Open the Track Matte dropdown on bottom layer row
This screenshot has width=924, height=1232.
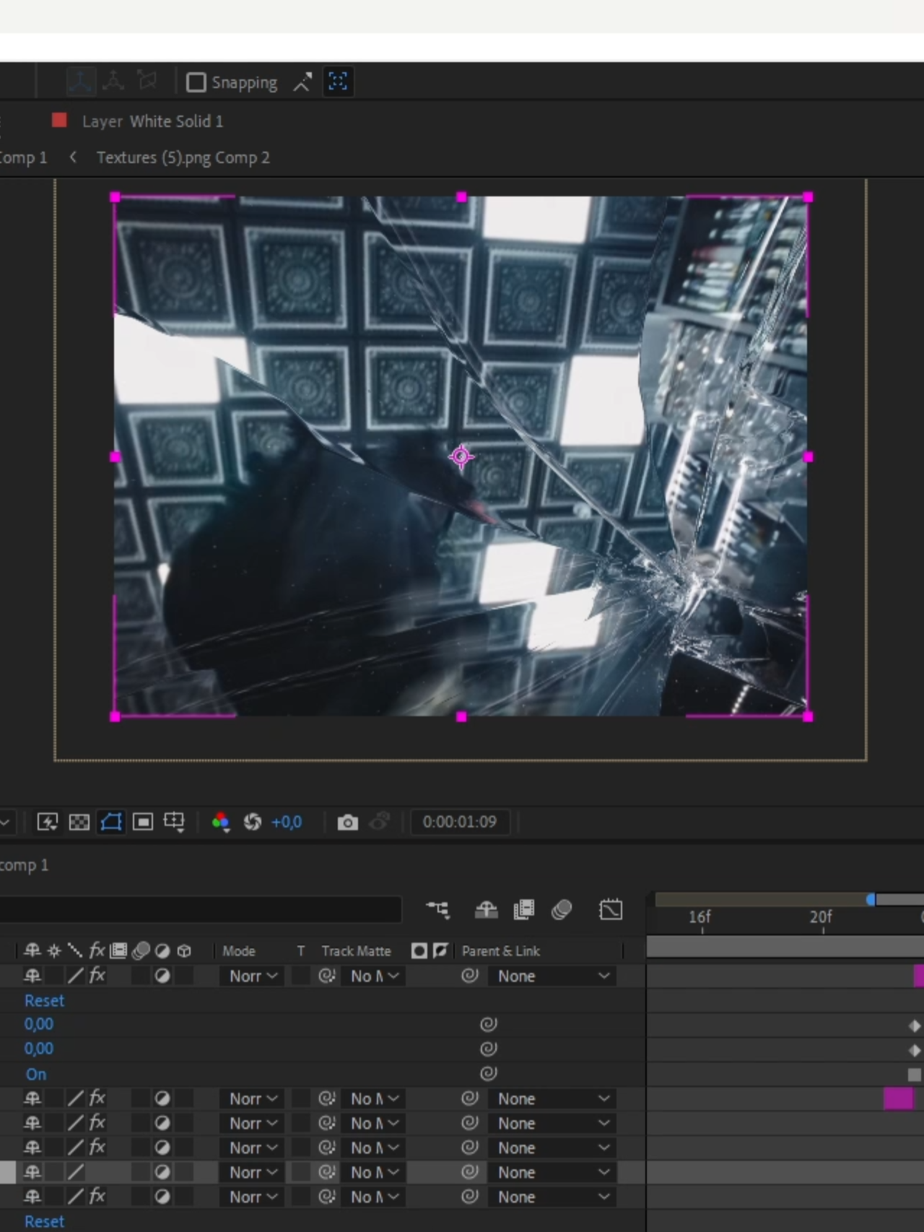tap(374, 1197)
